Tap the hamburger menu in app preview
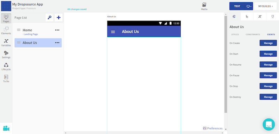279x134 pixels. pyautogui.click(x=113, y=32)
